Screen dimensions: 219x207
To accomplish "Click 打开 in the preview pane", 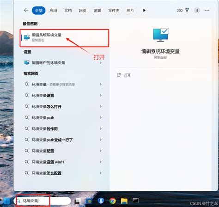I will pyautogui.click(x=128, y=75).
